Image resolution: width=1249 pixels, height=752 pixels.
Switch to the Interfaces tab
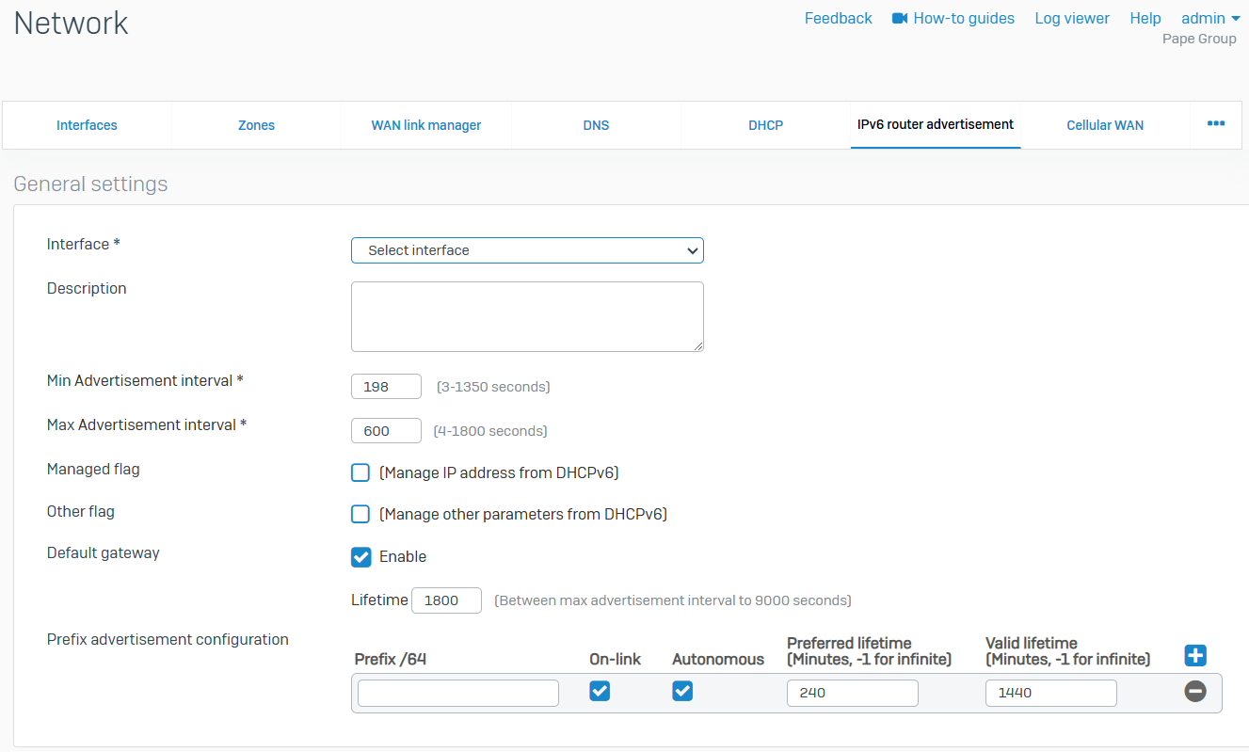[x=87, y=125]
